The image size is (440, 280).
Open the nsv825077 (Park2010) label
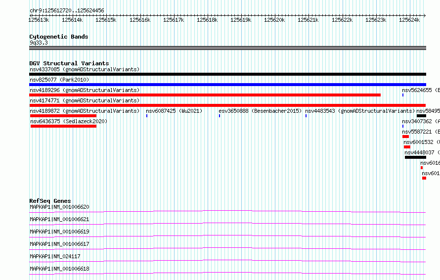59,80
